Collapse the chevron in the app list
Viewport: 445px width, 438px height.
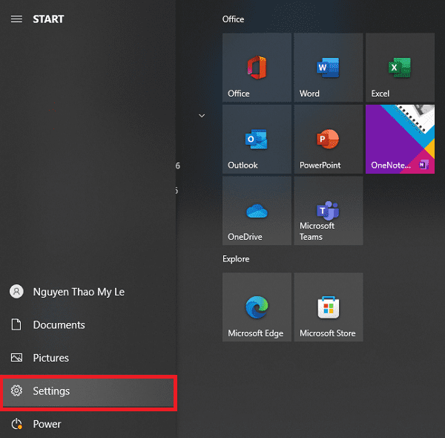(x=202, y=116)
